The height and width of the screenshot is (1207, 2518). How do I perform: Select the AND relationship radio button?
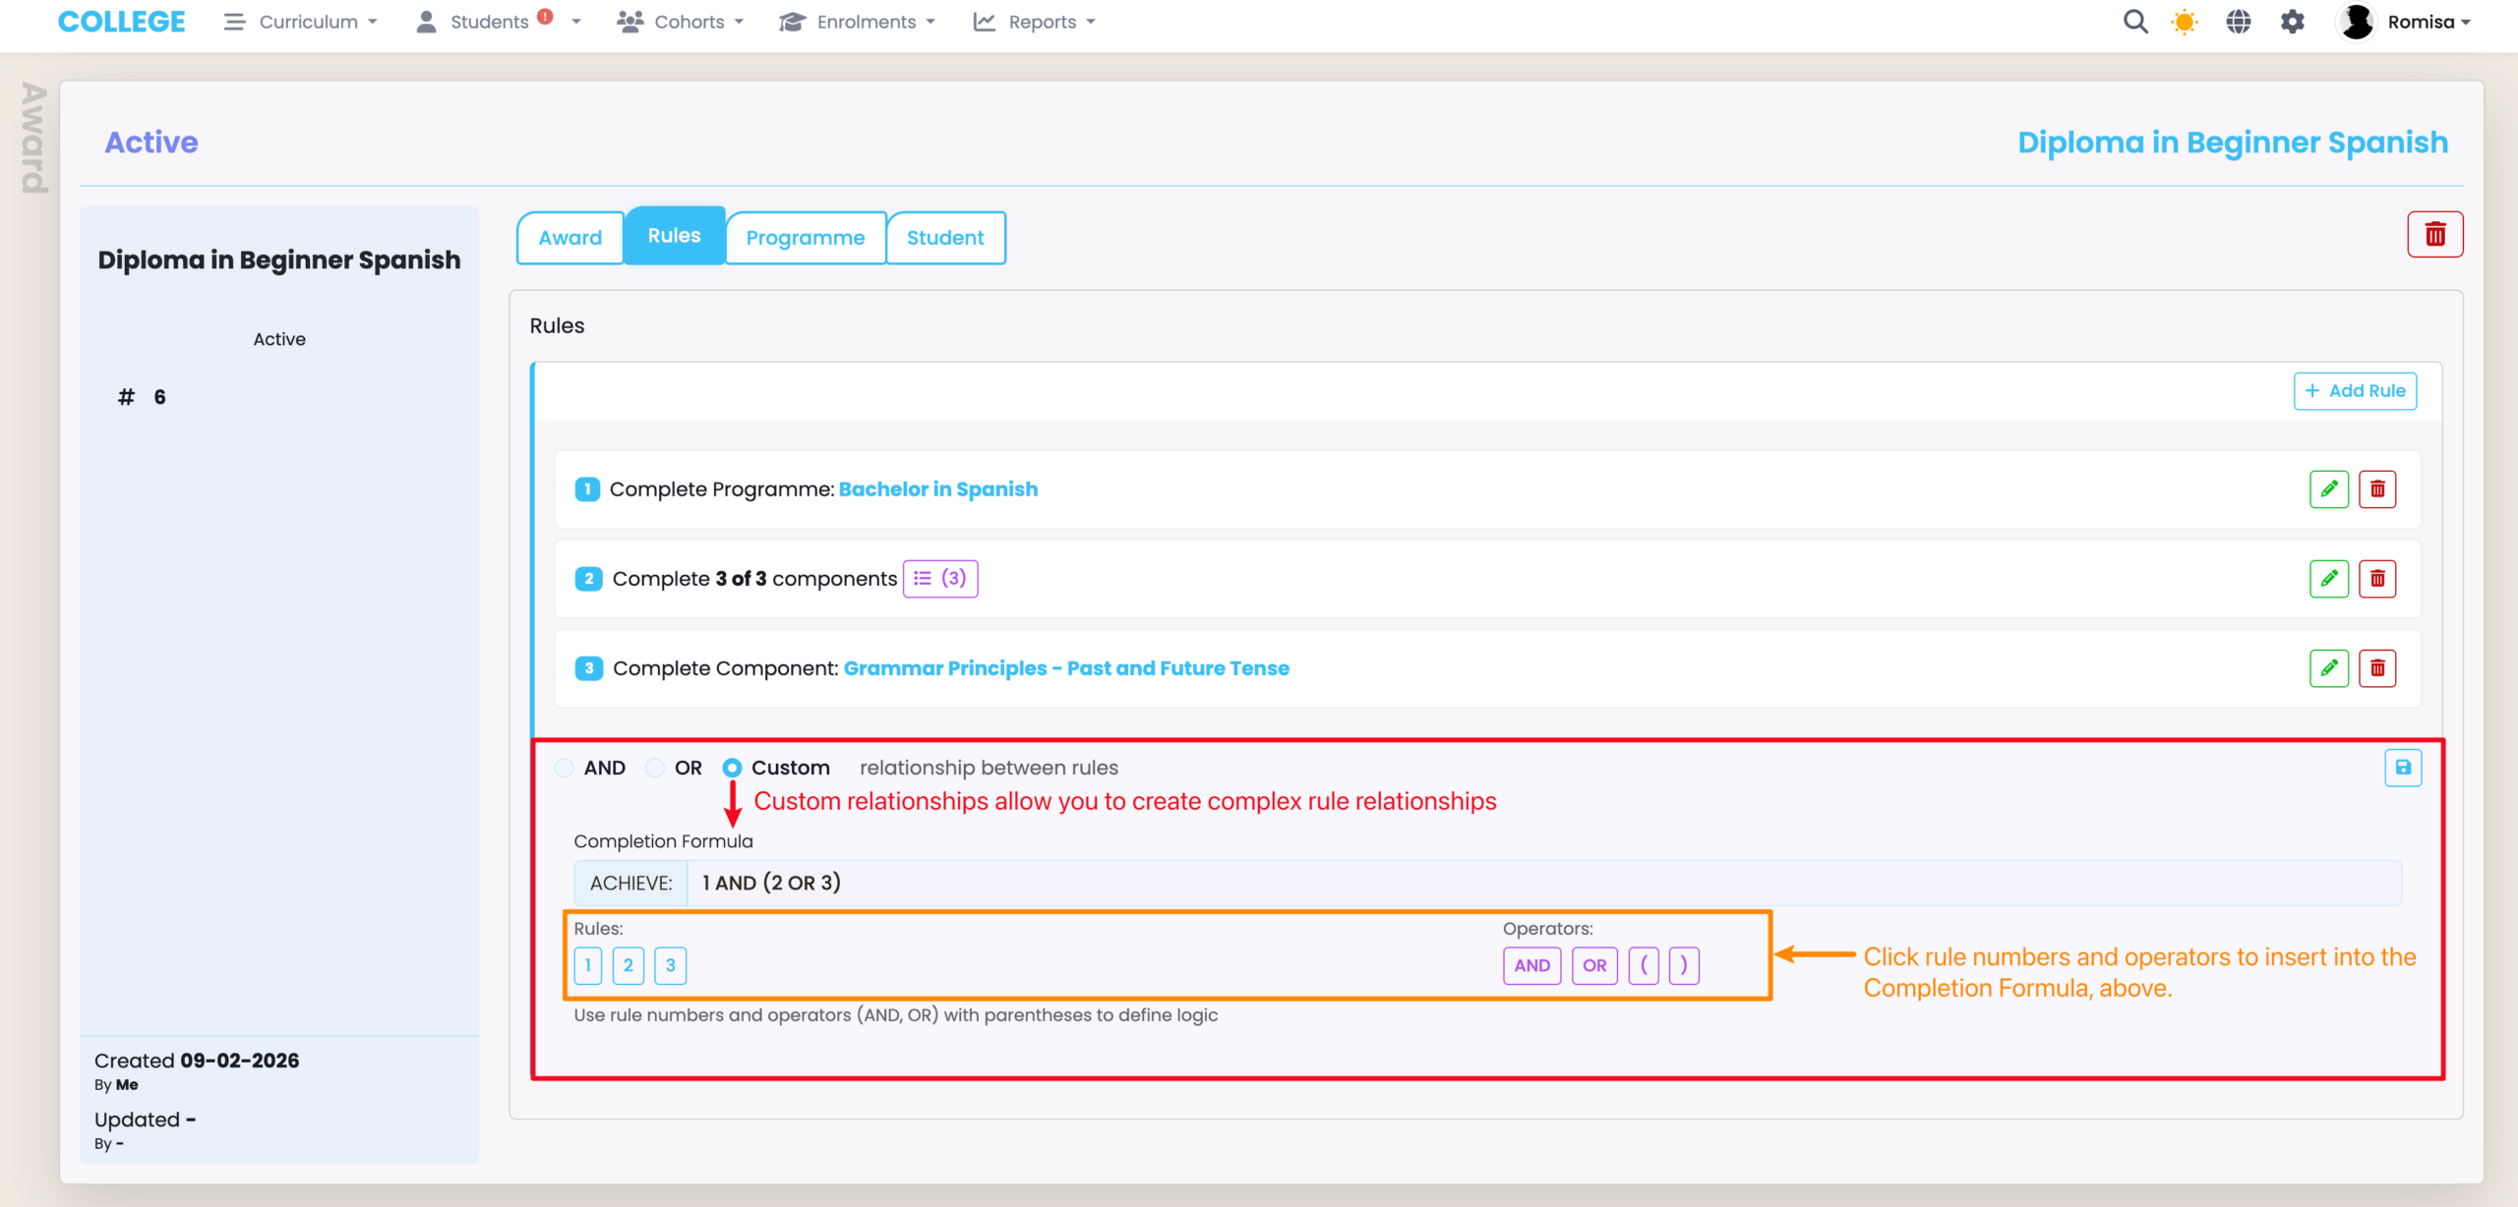tap(565, 768)
